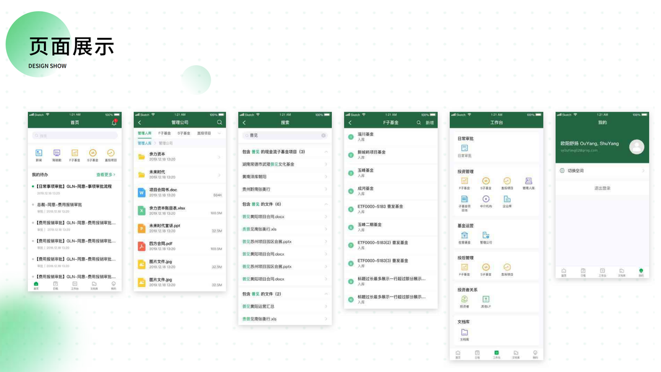Click the 查看更多 link on 首页
Screen dimensions: 661x372
tap(106, 175)
